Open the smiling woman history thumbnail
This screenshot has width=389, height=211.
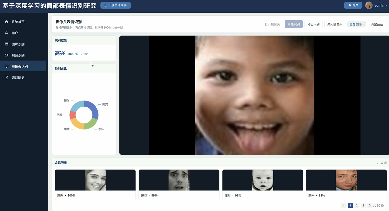coord(95,180)
